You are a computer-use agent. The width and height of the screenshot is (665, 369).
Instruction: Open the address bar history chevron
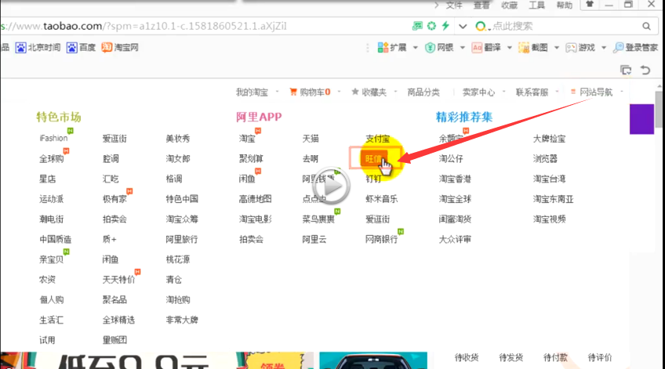[x=463, y=27]
